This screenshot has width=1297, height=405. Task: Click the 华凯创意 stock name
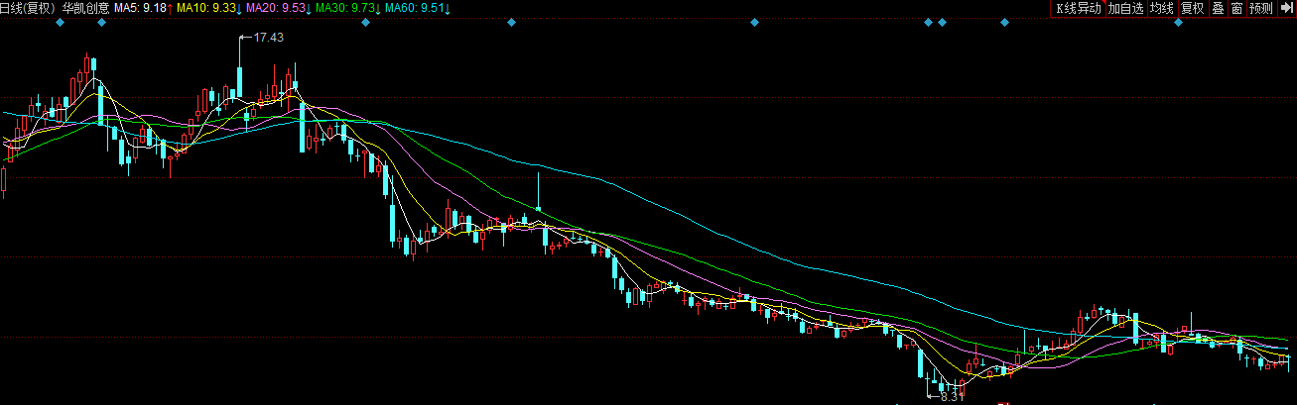84,8
